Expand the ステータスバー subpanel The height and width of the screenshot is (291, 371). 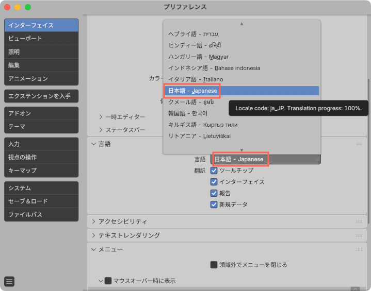point(101,130)
